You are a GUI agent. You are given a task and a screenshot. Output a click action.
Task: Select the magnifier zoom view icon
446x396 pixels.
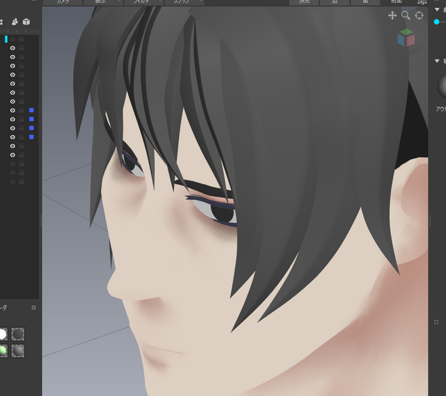(x=405, y=15)
